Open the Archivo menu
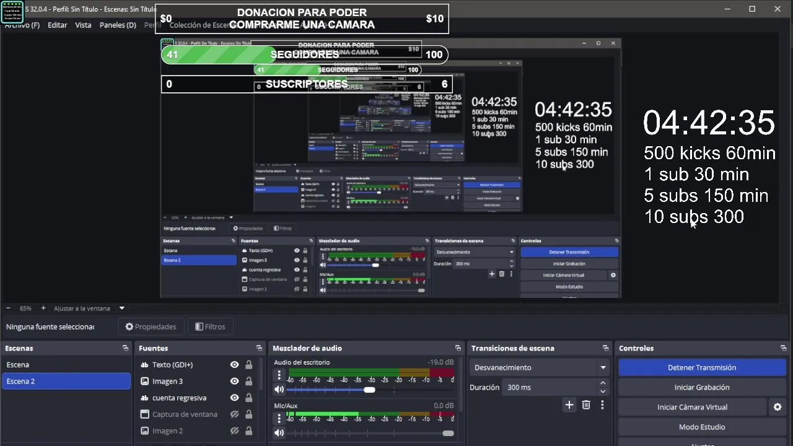 tap(22, 25)
